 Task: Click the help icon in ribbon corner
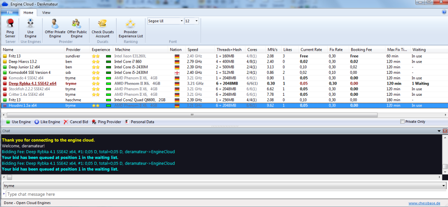coord(444,12)
